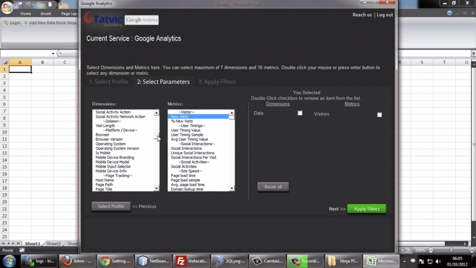Select % New Visits in Metrics list

(x=182, y=121)
